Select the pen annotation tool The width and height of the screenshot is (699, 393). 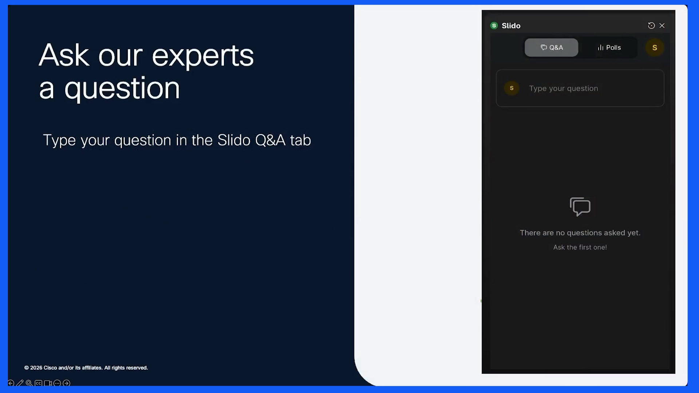pyautogui.click(x=20, y=383)
